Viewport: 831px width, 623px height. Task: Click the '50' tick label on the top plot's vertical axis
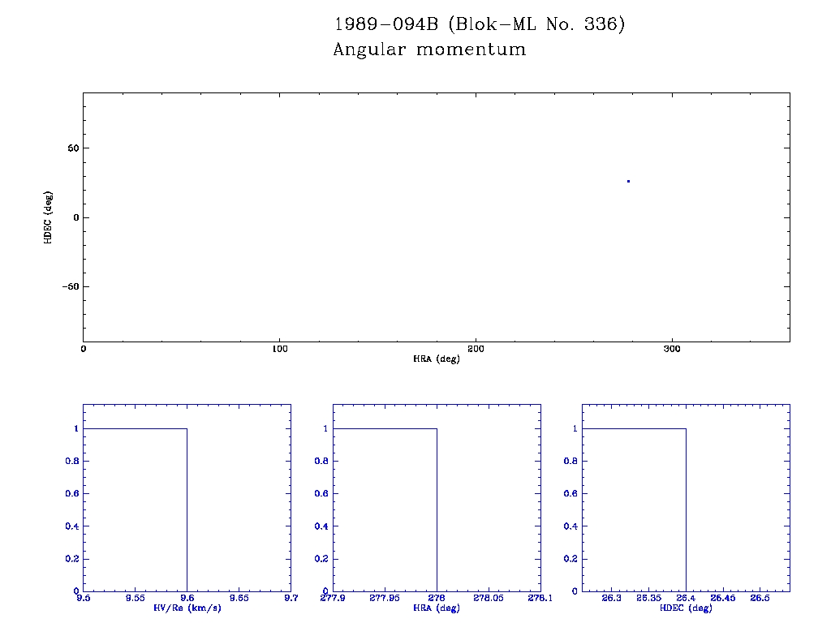tap(71, 148)
